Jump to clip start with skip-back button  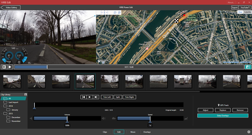click(84, 97)
